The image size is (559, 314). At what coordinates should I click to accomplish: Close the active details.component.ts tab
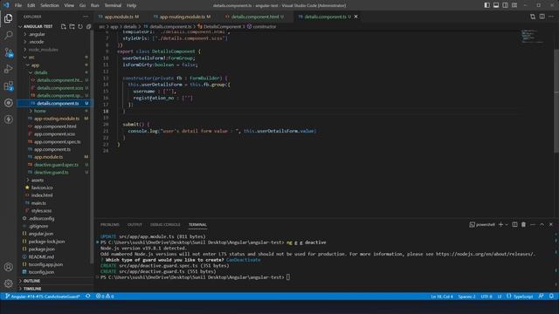coord(355,17)
